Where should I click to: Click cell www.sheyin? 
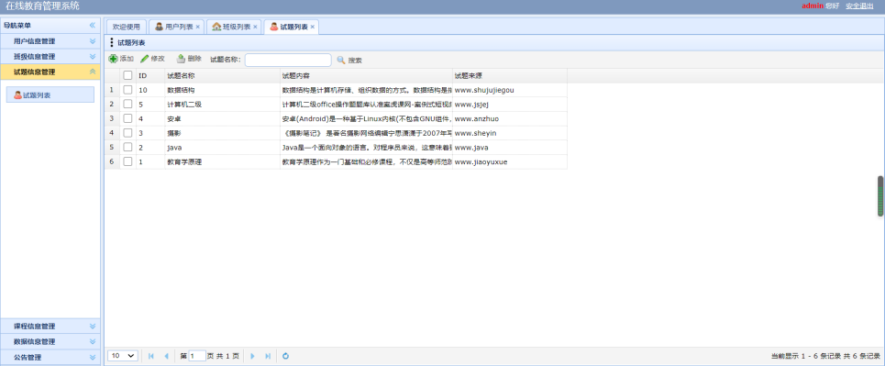(x=510, y=133)
